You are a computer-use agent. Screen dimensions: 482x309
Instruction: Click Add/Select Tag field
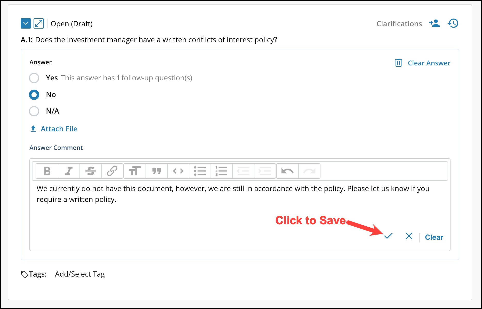click(x=80, y=274)
